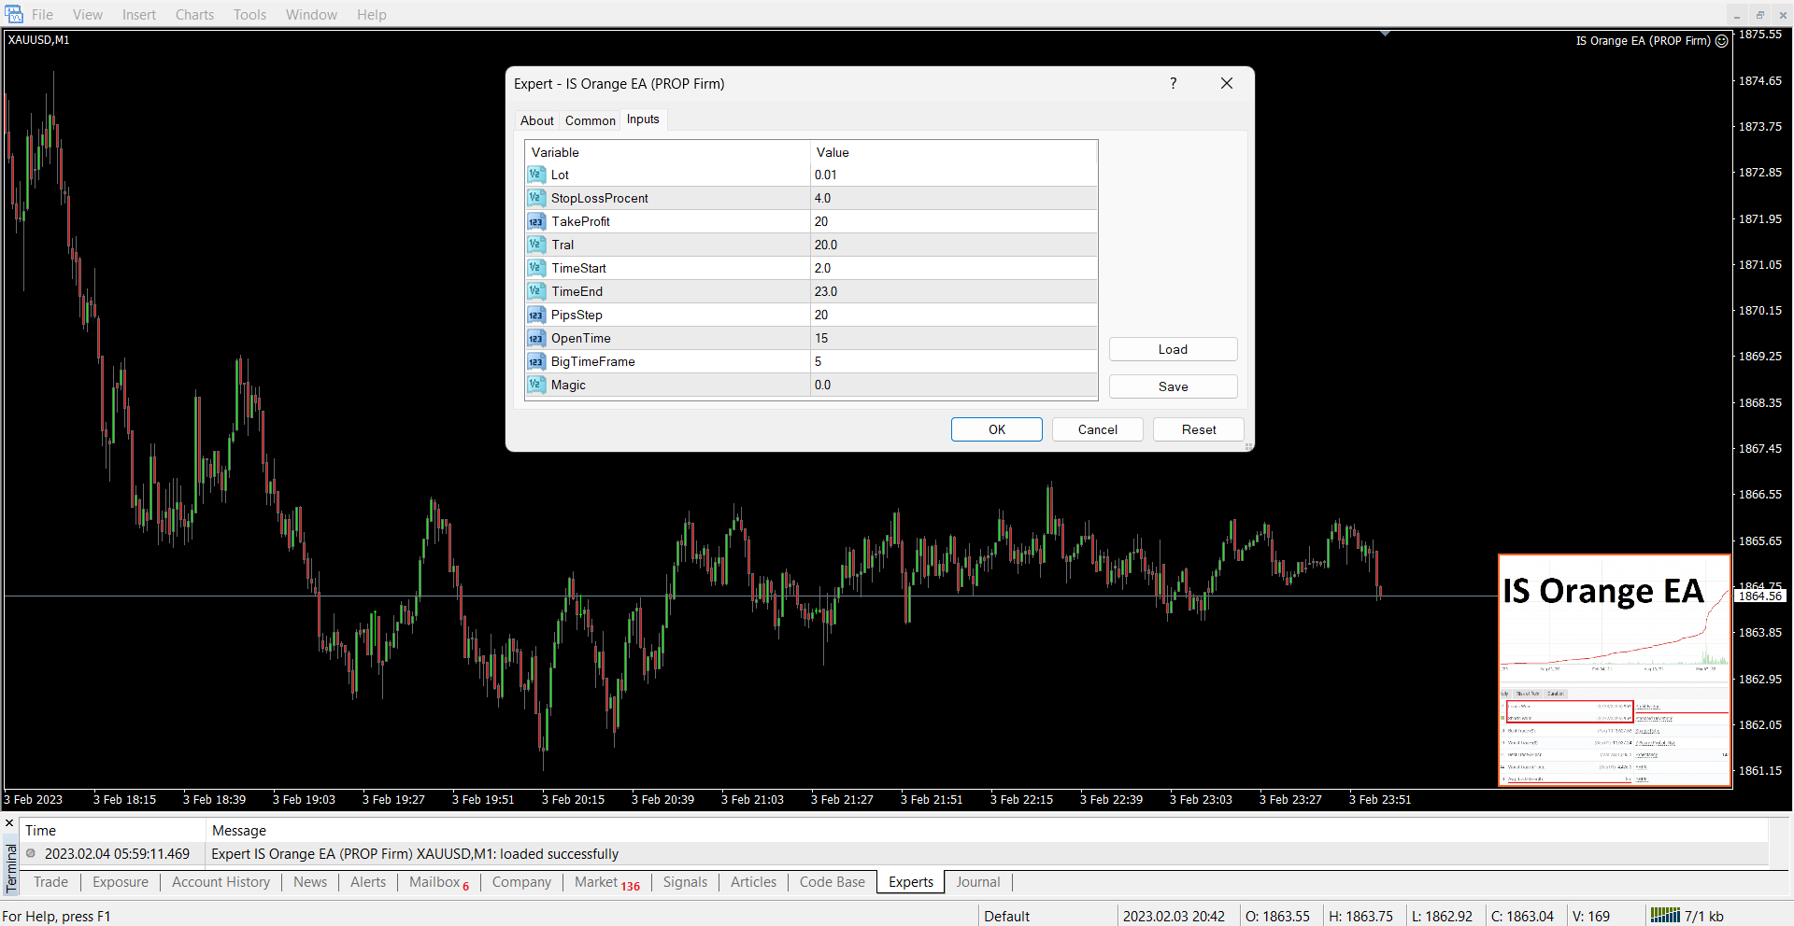Switch to the Common tab
Image resolution: width=1794 pixels, height=926 pixels.
coord(590,120)
